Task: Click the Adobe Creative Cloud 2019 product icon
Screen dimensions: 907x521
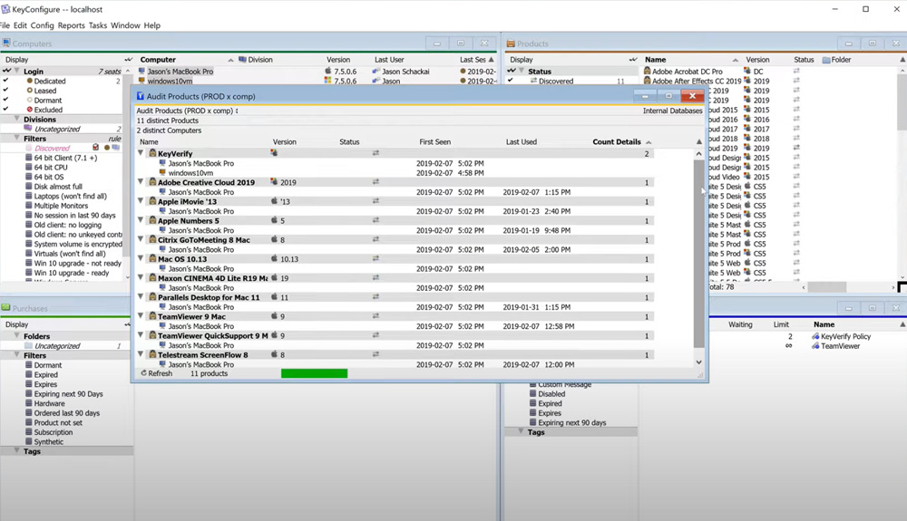Action: click(152, 182)
